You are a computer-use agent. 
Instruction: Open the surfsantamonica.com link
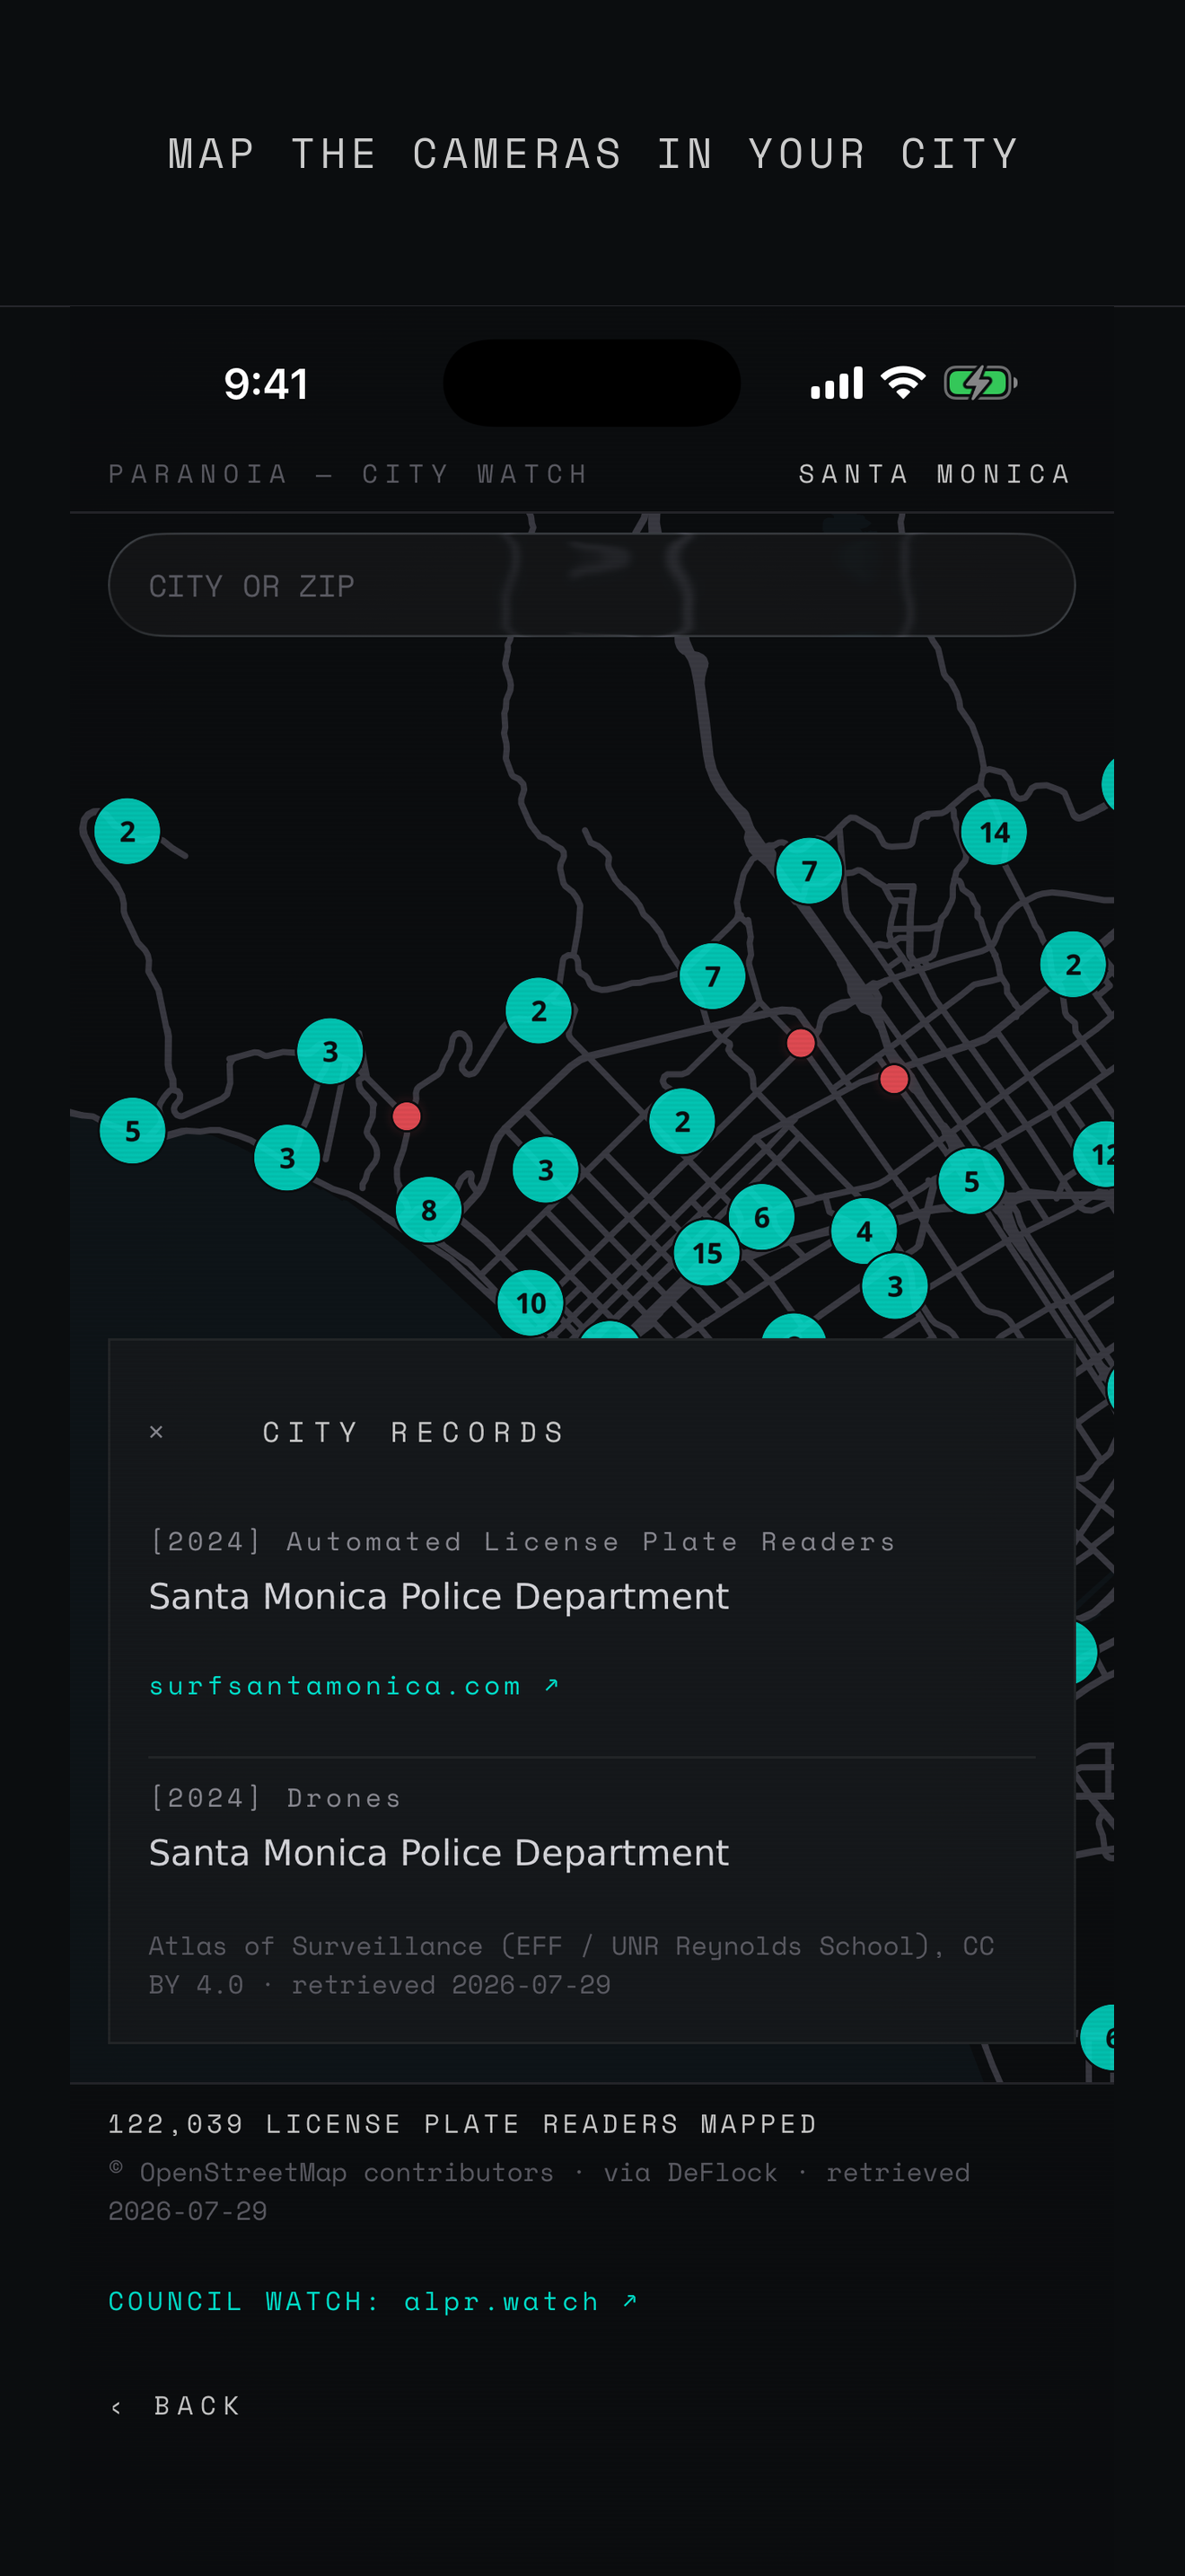coord(354,1686)
